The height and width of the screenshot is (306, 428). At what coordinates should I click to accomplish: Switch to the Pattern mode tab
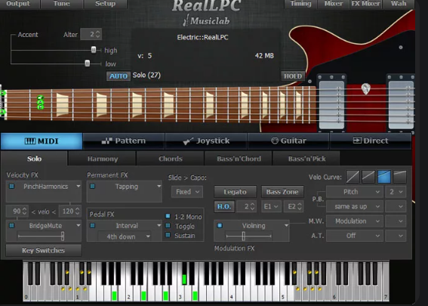(124, 141)
